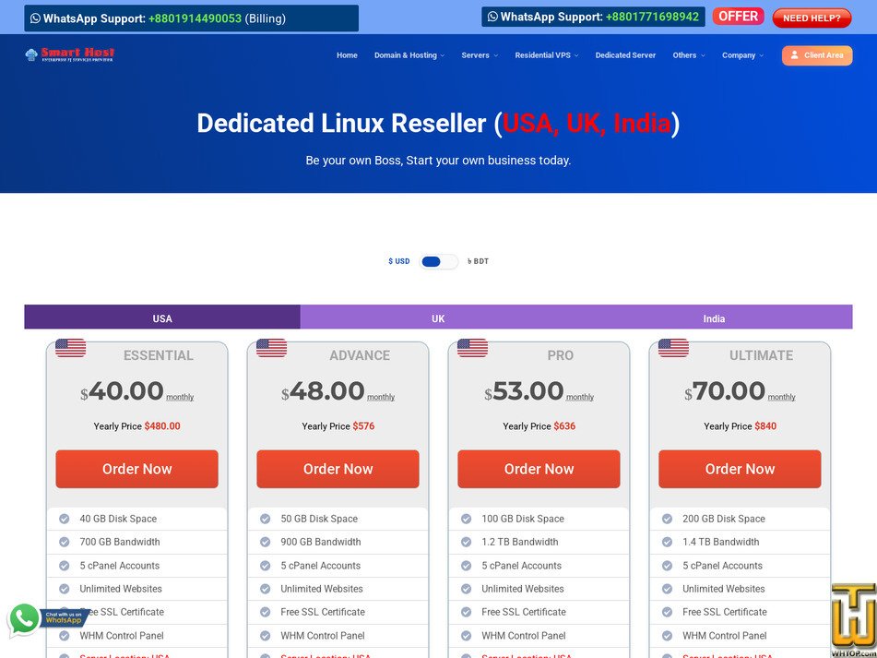Click the check icon next to 1.4 TB Bandwidth
The height and width of the screenshot is (658, 877).
[667, 542]
